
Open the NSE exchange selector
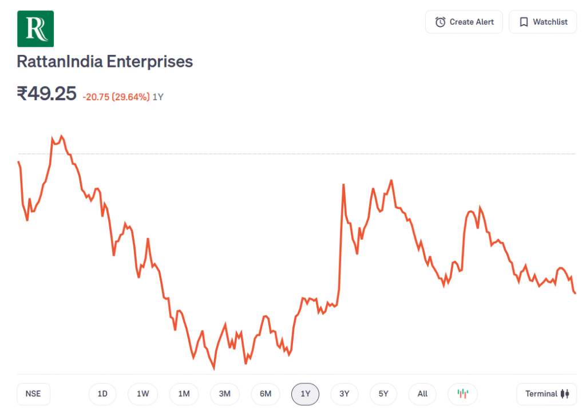click(33, 394)
